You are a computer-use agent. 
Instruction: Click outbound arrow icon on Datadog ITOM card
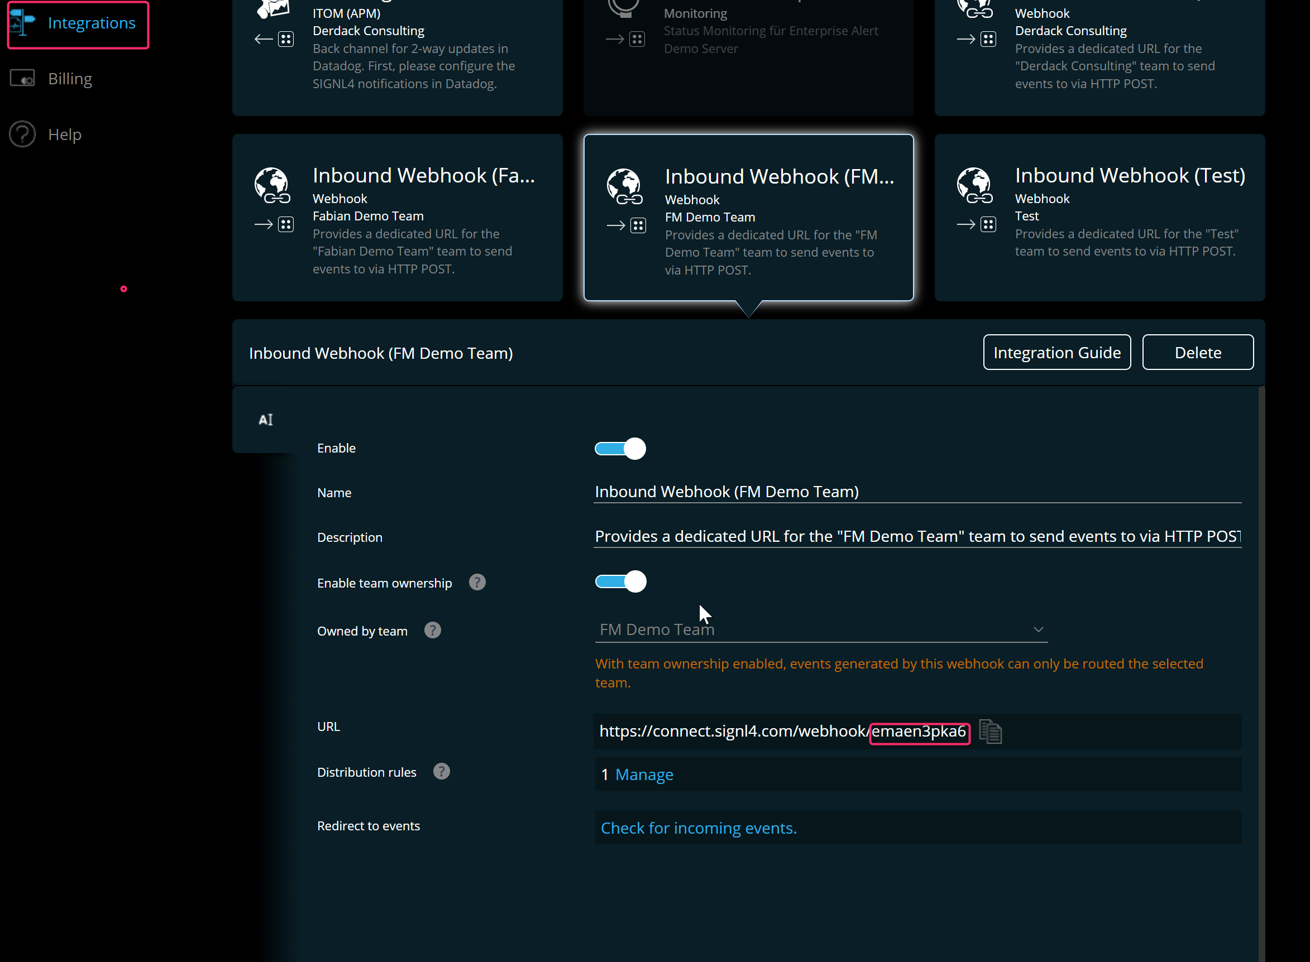[274, 39]
